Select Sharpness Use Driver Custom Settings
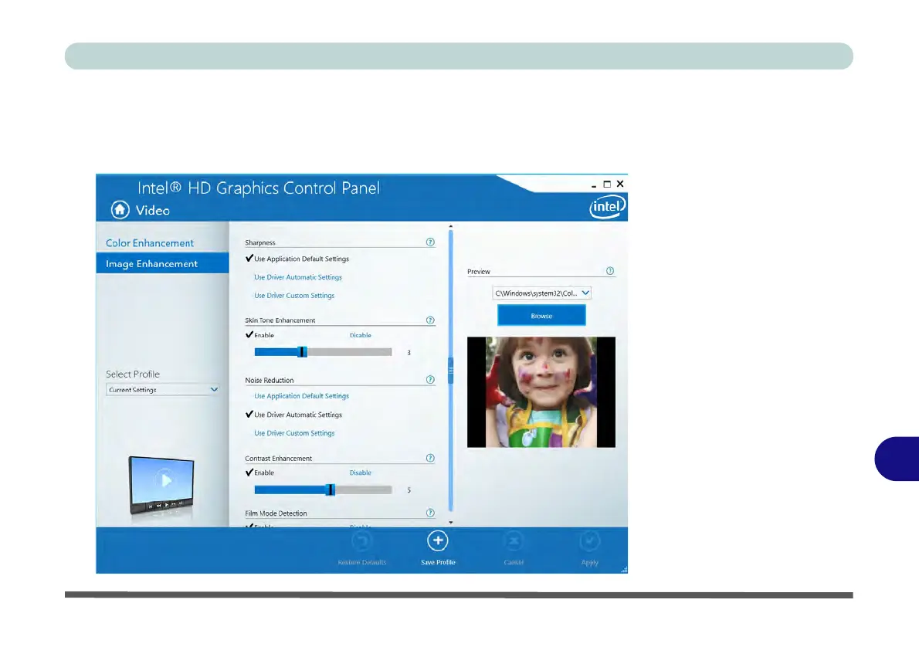 294,296
